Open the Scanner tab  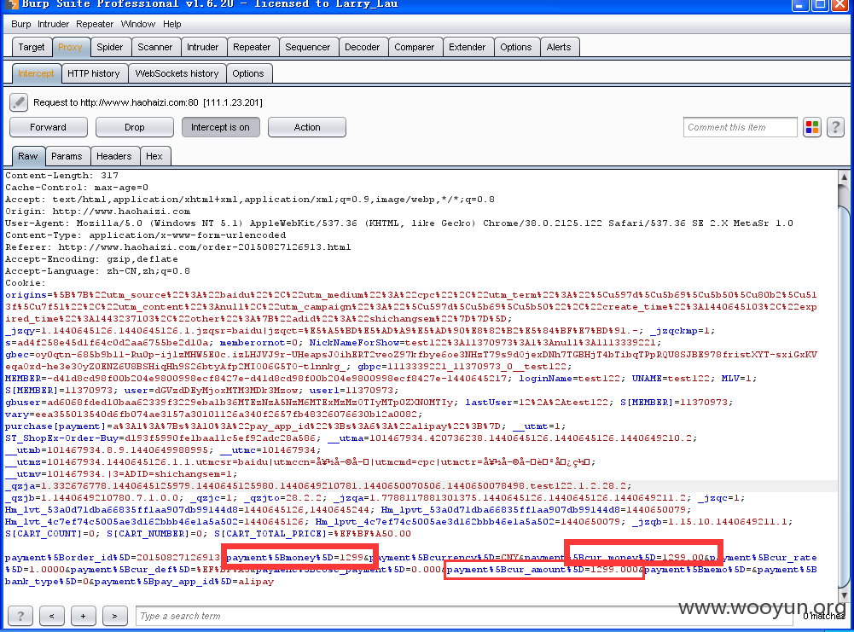[x=154, y=47]
